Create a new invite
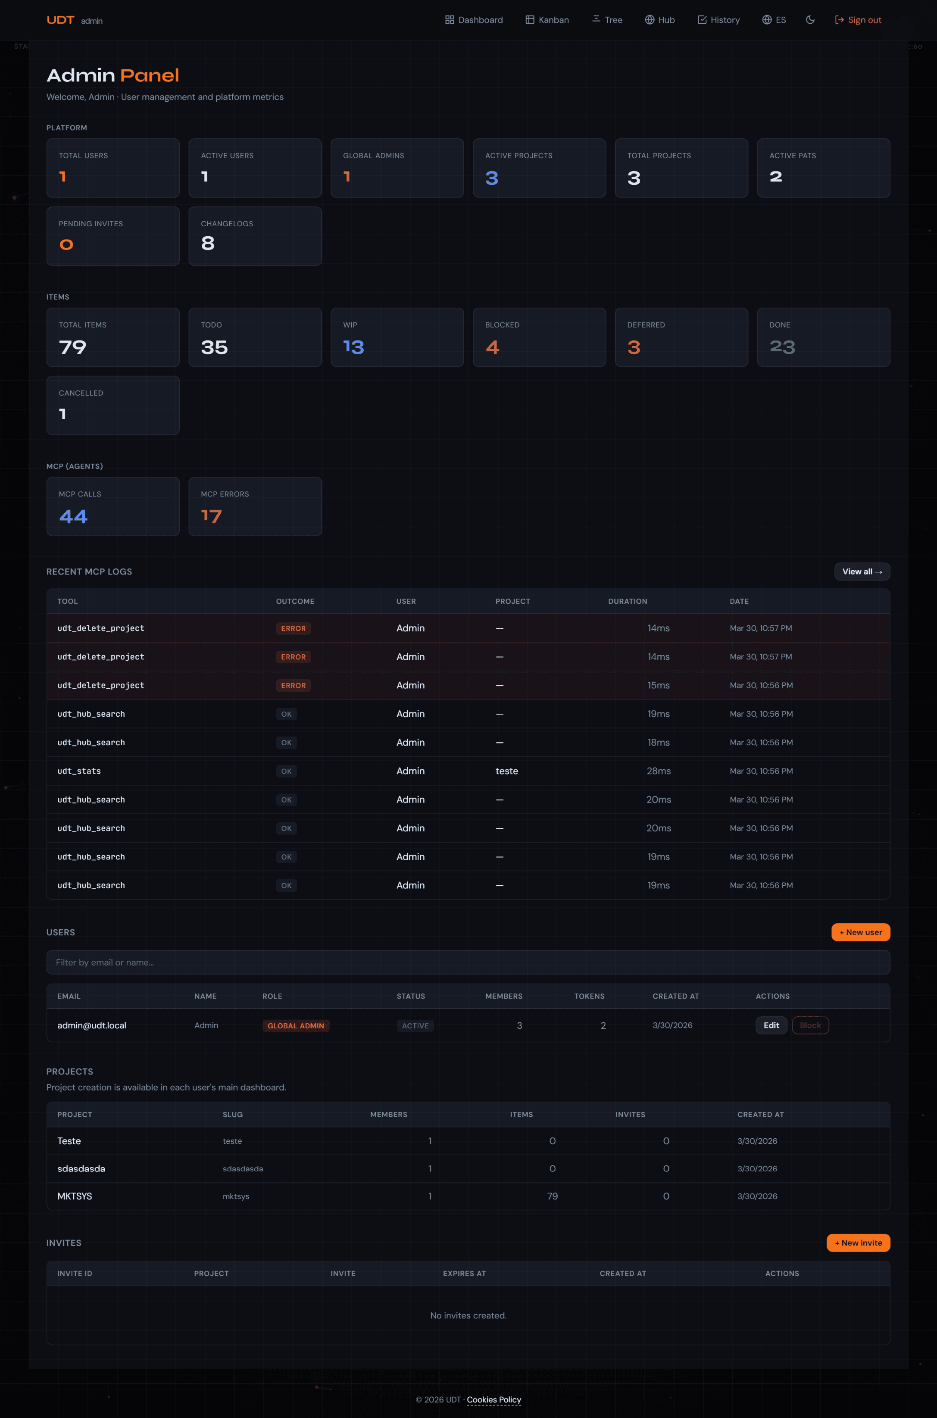Screen dimensions: 937x1418 pyautogui.click(x=859, y=1243)
